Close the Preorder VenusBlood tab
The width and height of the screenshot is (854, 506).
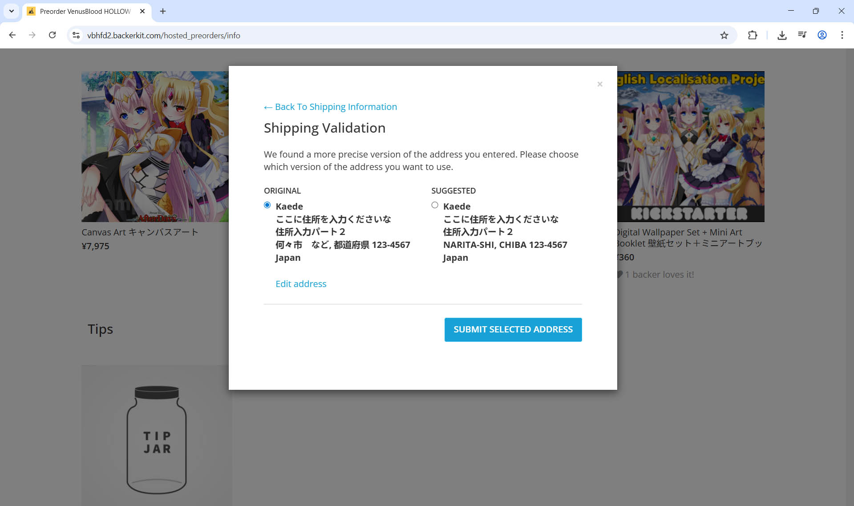coord(142,11)
